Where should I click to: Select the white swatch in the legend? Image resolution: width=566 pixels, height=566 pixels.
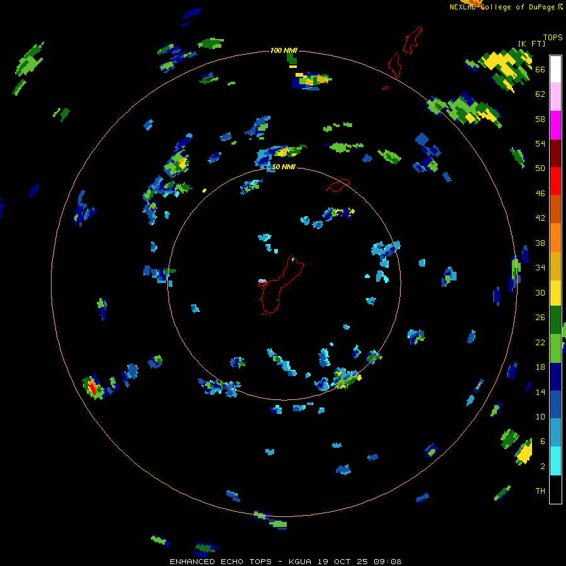[x=555, y=69]
